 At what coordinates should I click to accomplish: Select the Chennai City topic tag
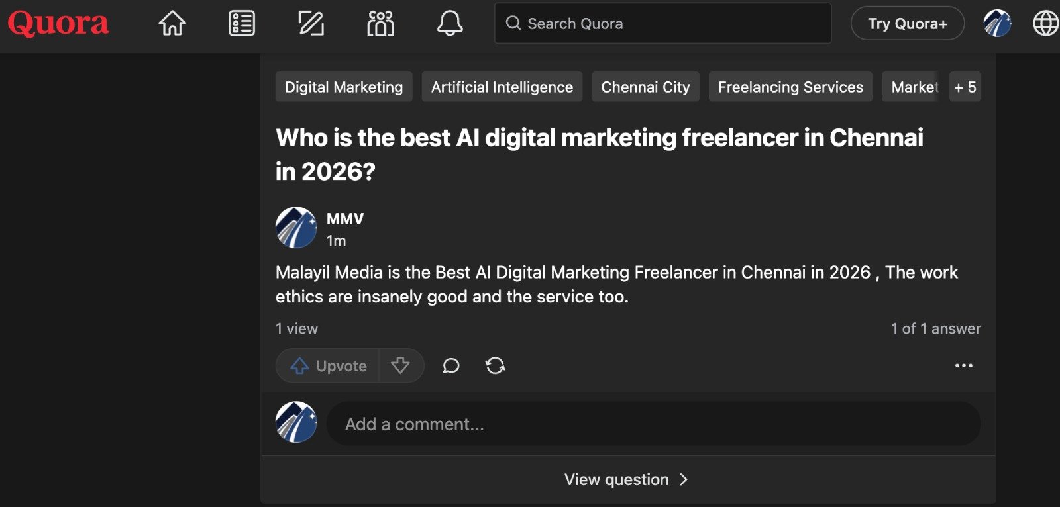[645, 87]
